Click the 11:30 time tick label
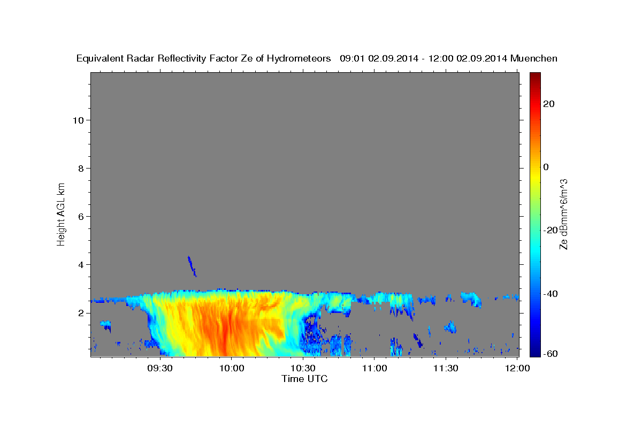 pos(446,368)
